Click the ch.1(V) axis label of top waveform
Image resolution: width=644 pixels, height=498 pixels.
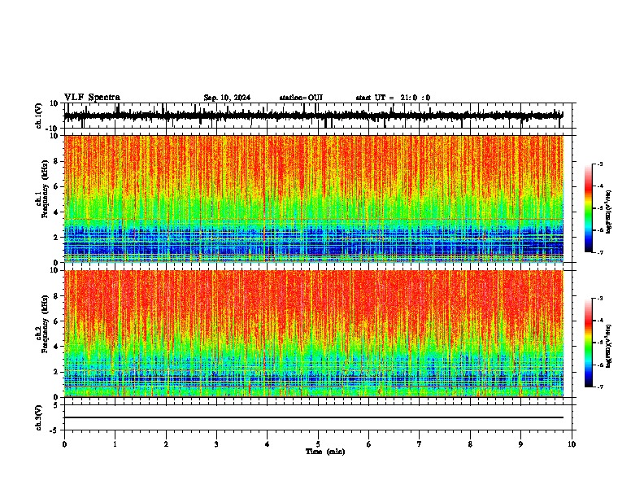(x=39, y=116)
